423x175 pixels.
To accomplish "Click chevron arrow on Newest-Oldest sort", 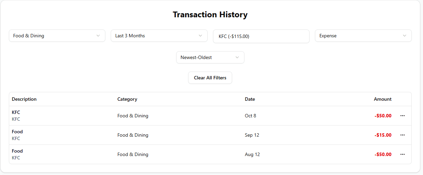I will point(237,57).
